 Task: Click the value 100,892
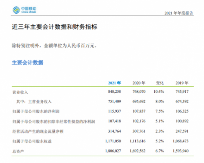(x=182, y=121)
